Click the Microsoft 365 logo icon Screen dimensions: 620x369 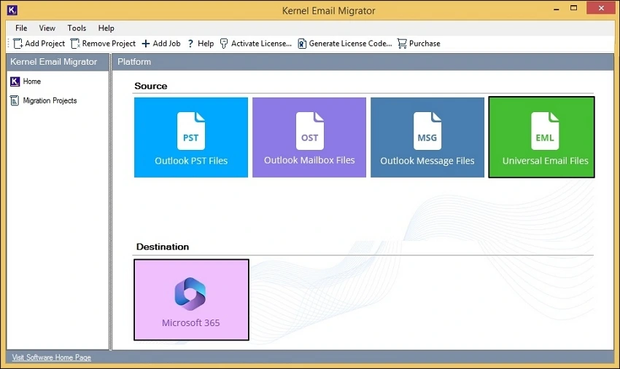coord(190,293)
